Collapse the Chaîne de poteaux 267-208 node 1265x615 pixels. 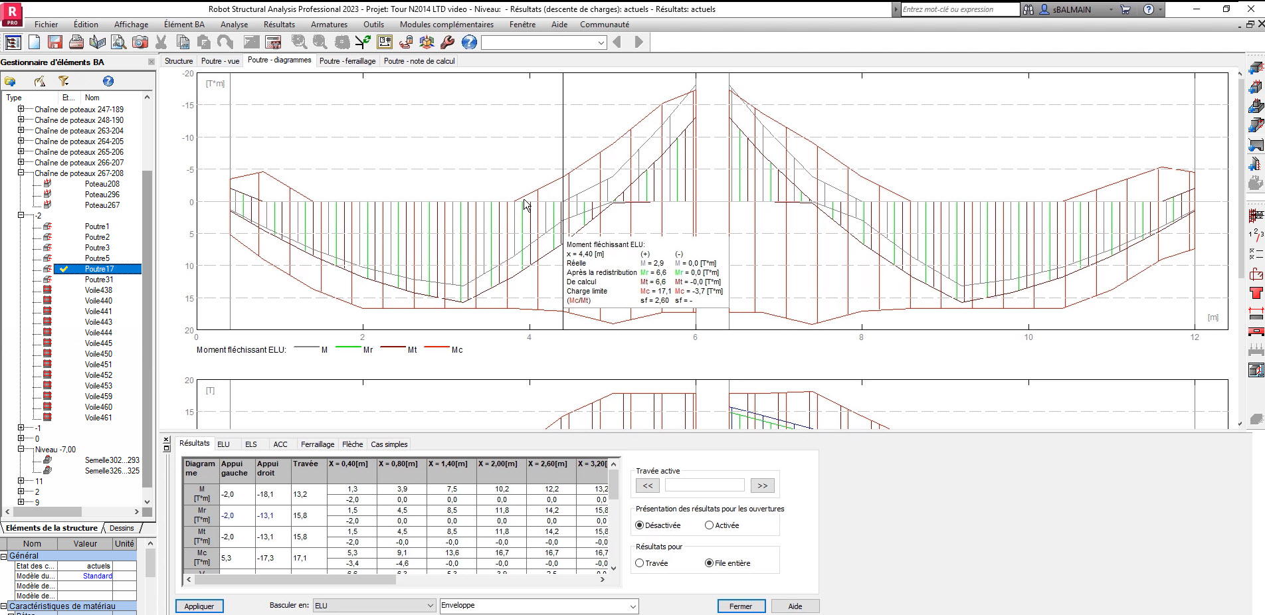click(x=20, y=173)
